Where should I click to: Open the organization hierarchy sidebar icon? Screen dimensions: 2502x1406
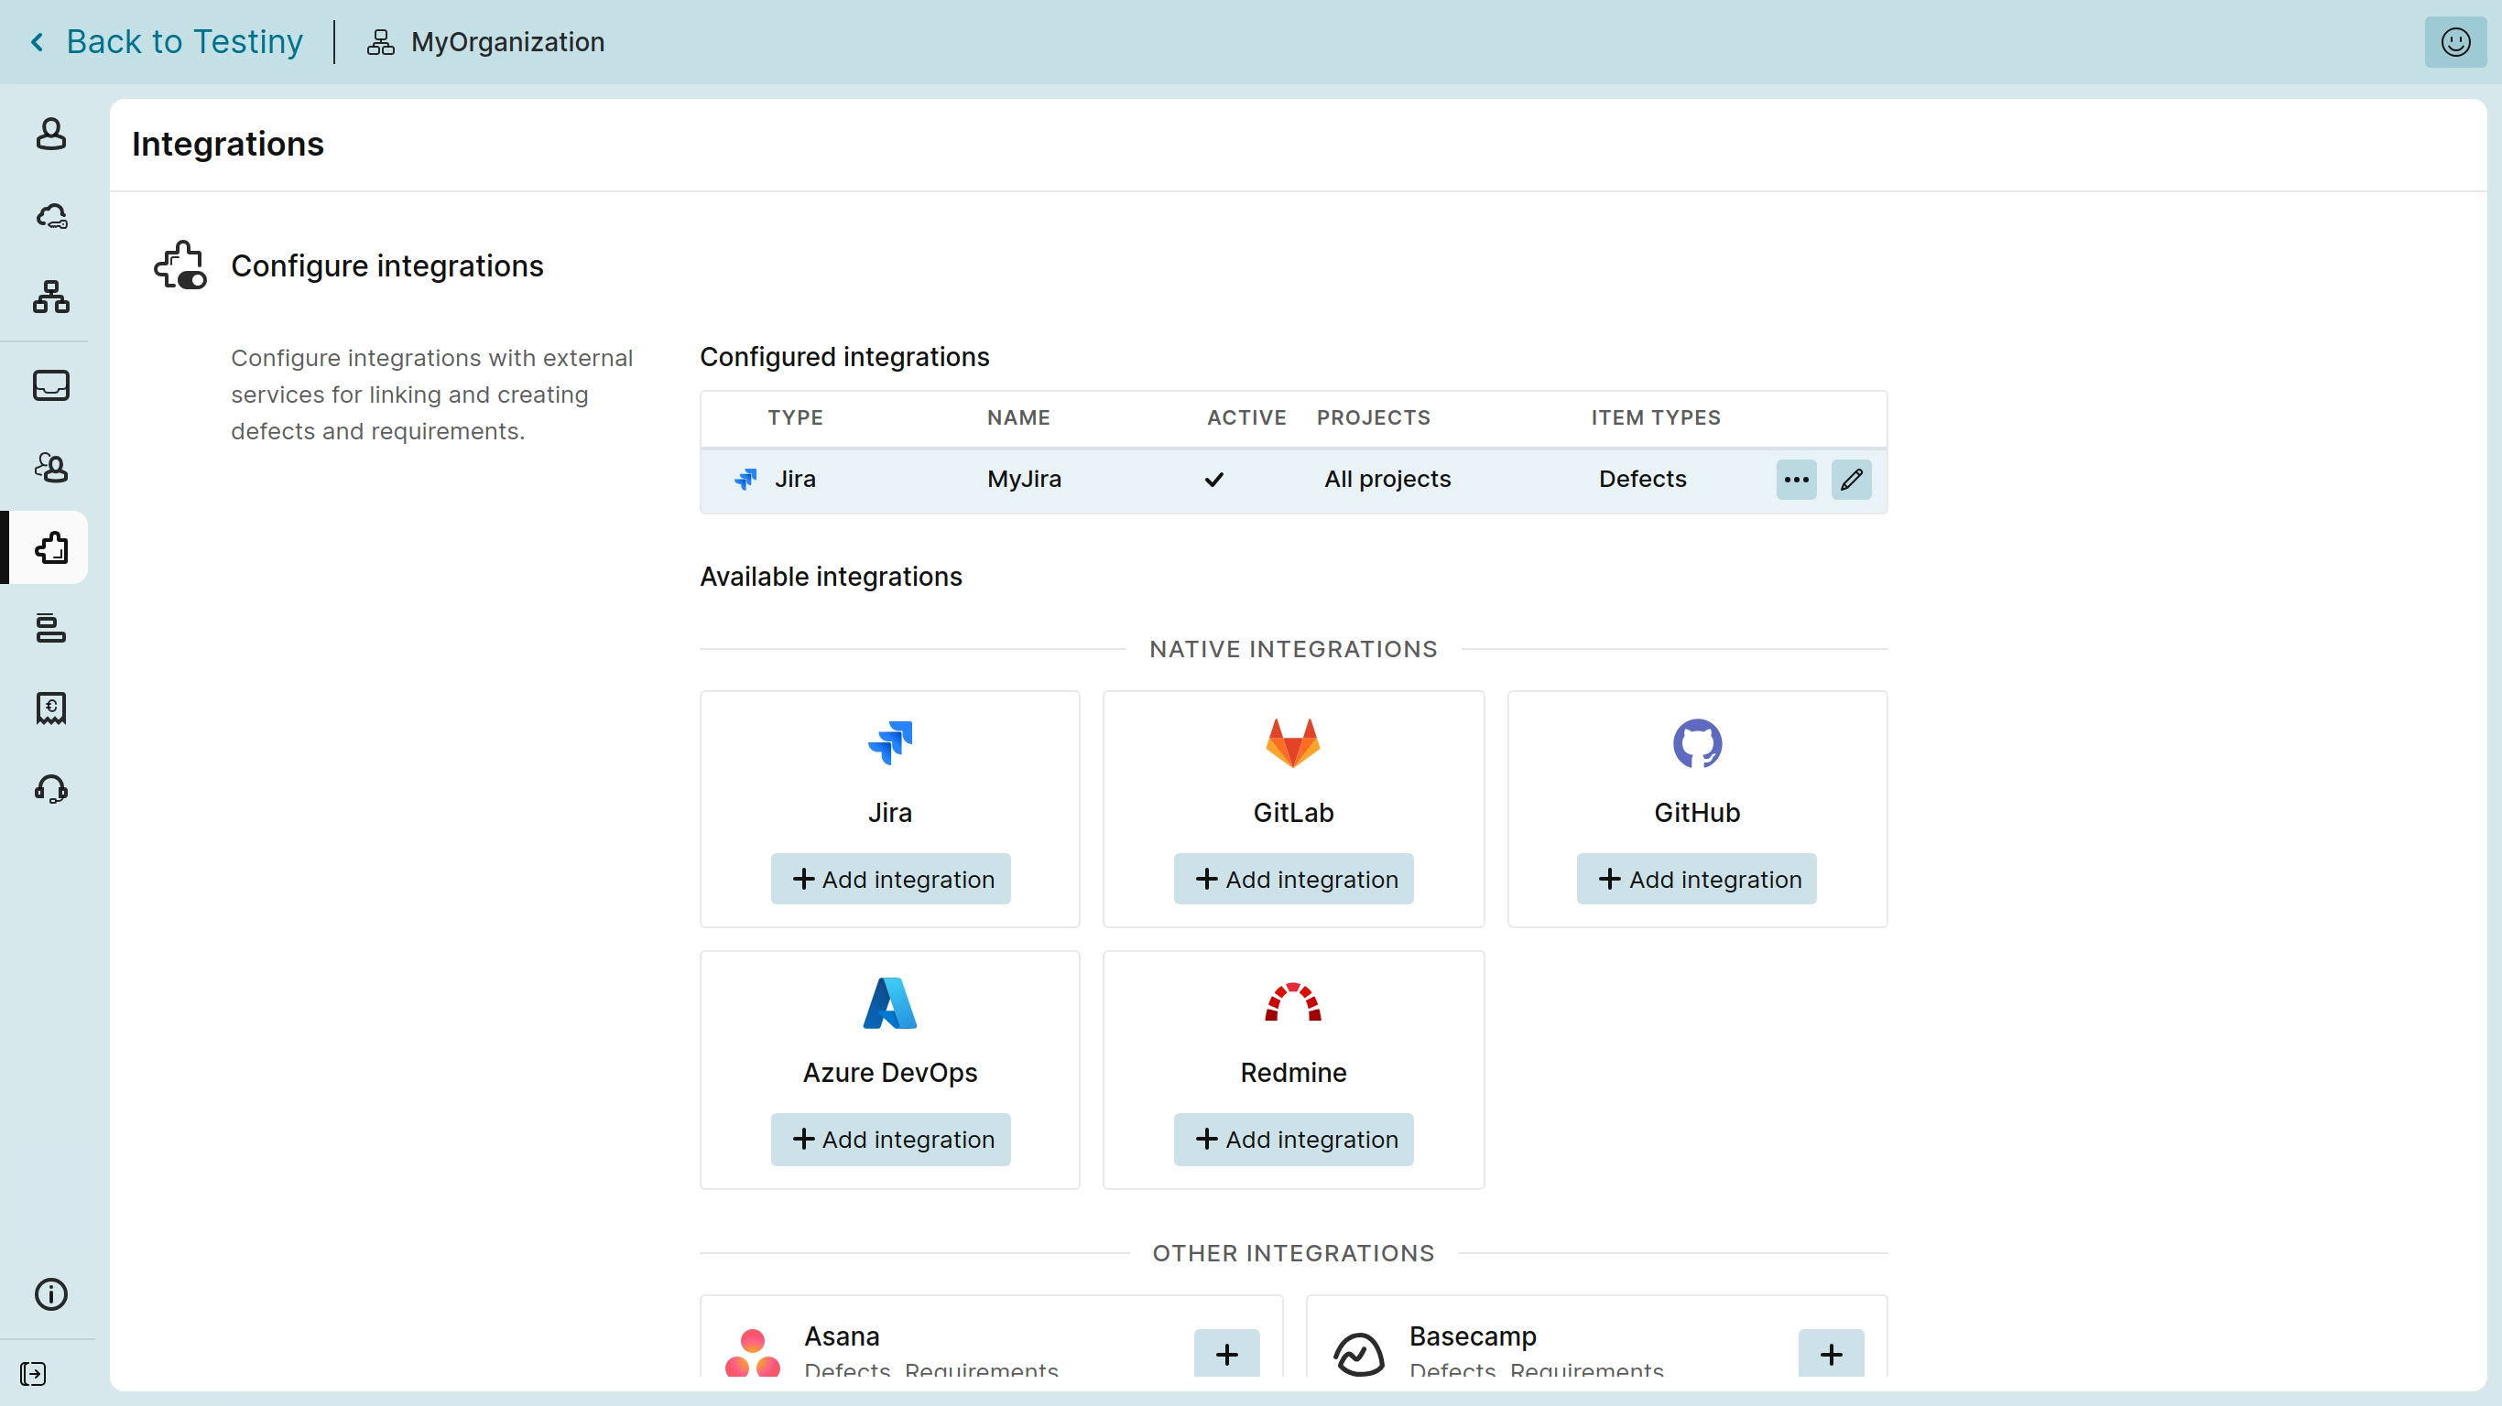pos(50,297)
